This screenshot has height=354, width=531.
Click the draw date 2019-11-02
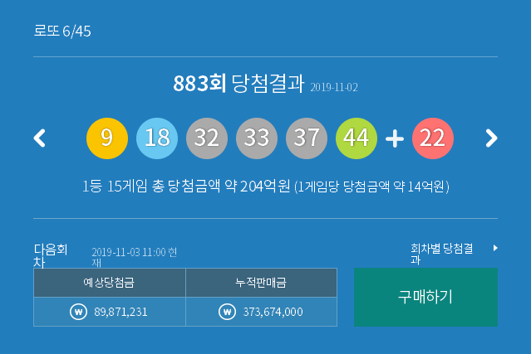334,88
